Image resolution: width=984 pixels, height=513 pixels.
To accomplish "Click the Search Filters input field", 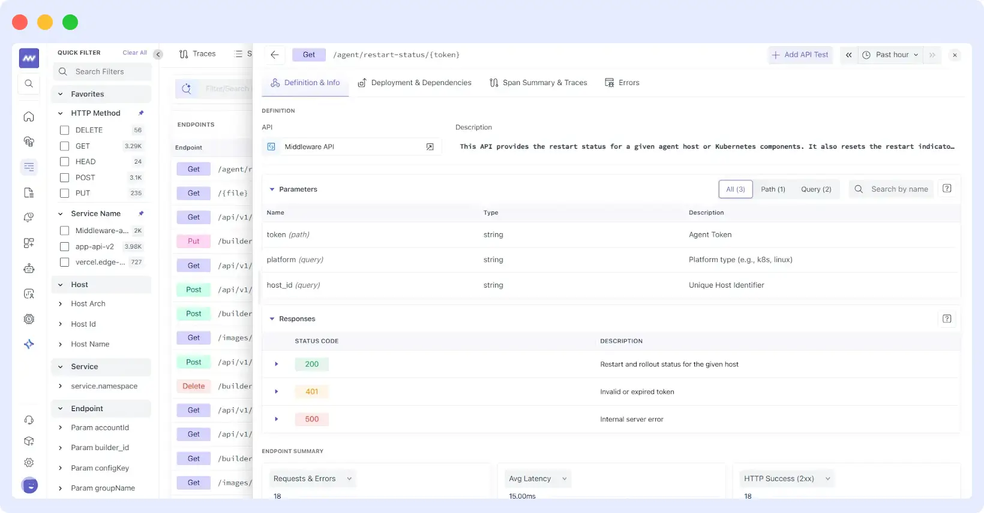I will click(x=102, y=72).
